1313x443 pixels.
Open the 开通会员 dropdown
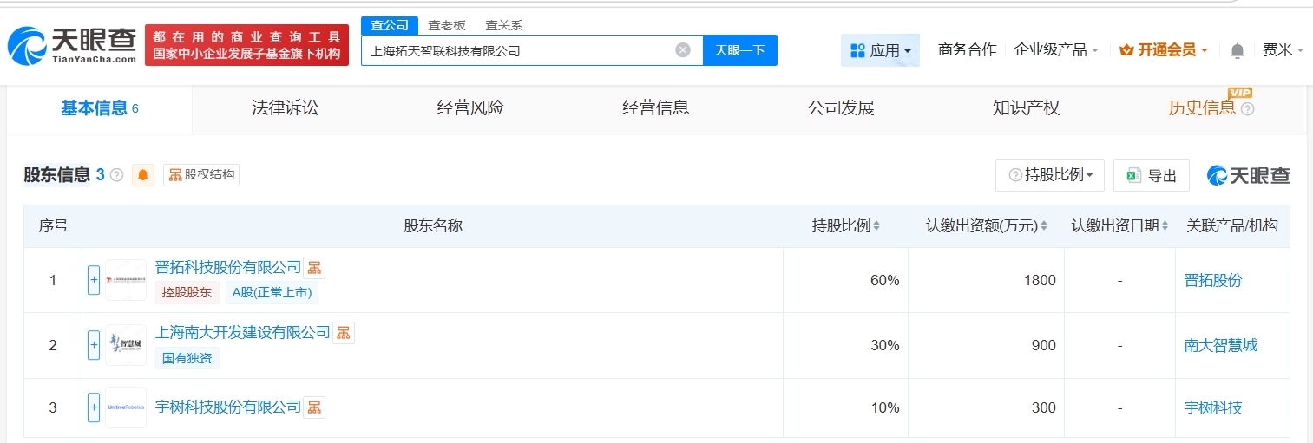point(1164,50)
